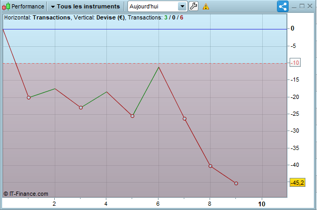Click the Performance window title
The width and height of the screenshot is (317, 210).
point(28,6)
